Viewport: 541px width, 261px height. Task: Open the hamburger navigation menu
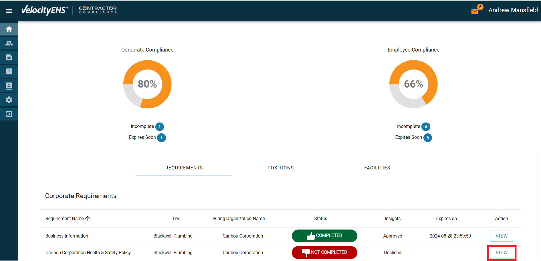9,11
